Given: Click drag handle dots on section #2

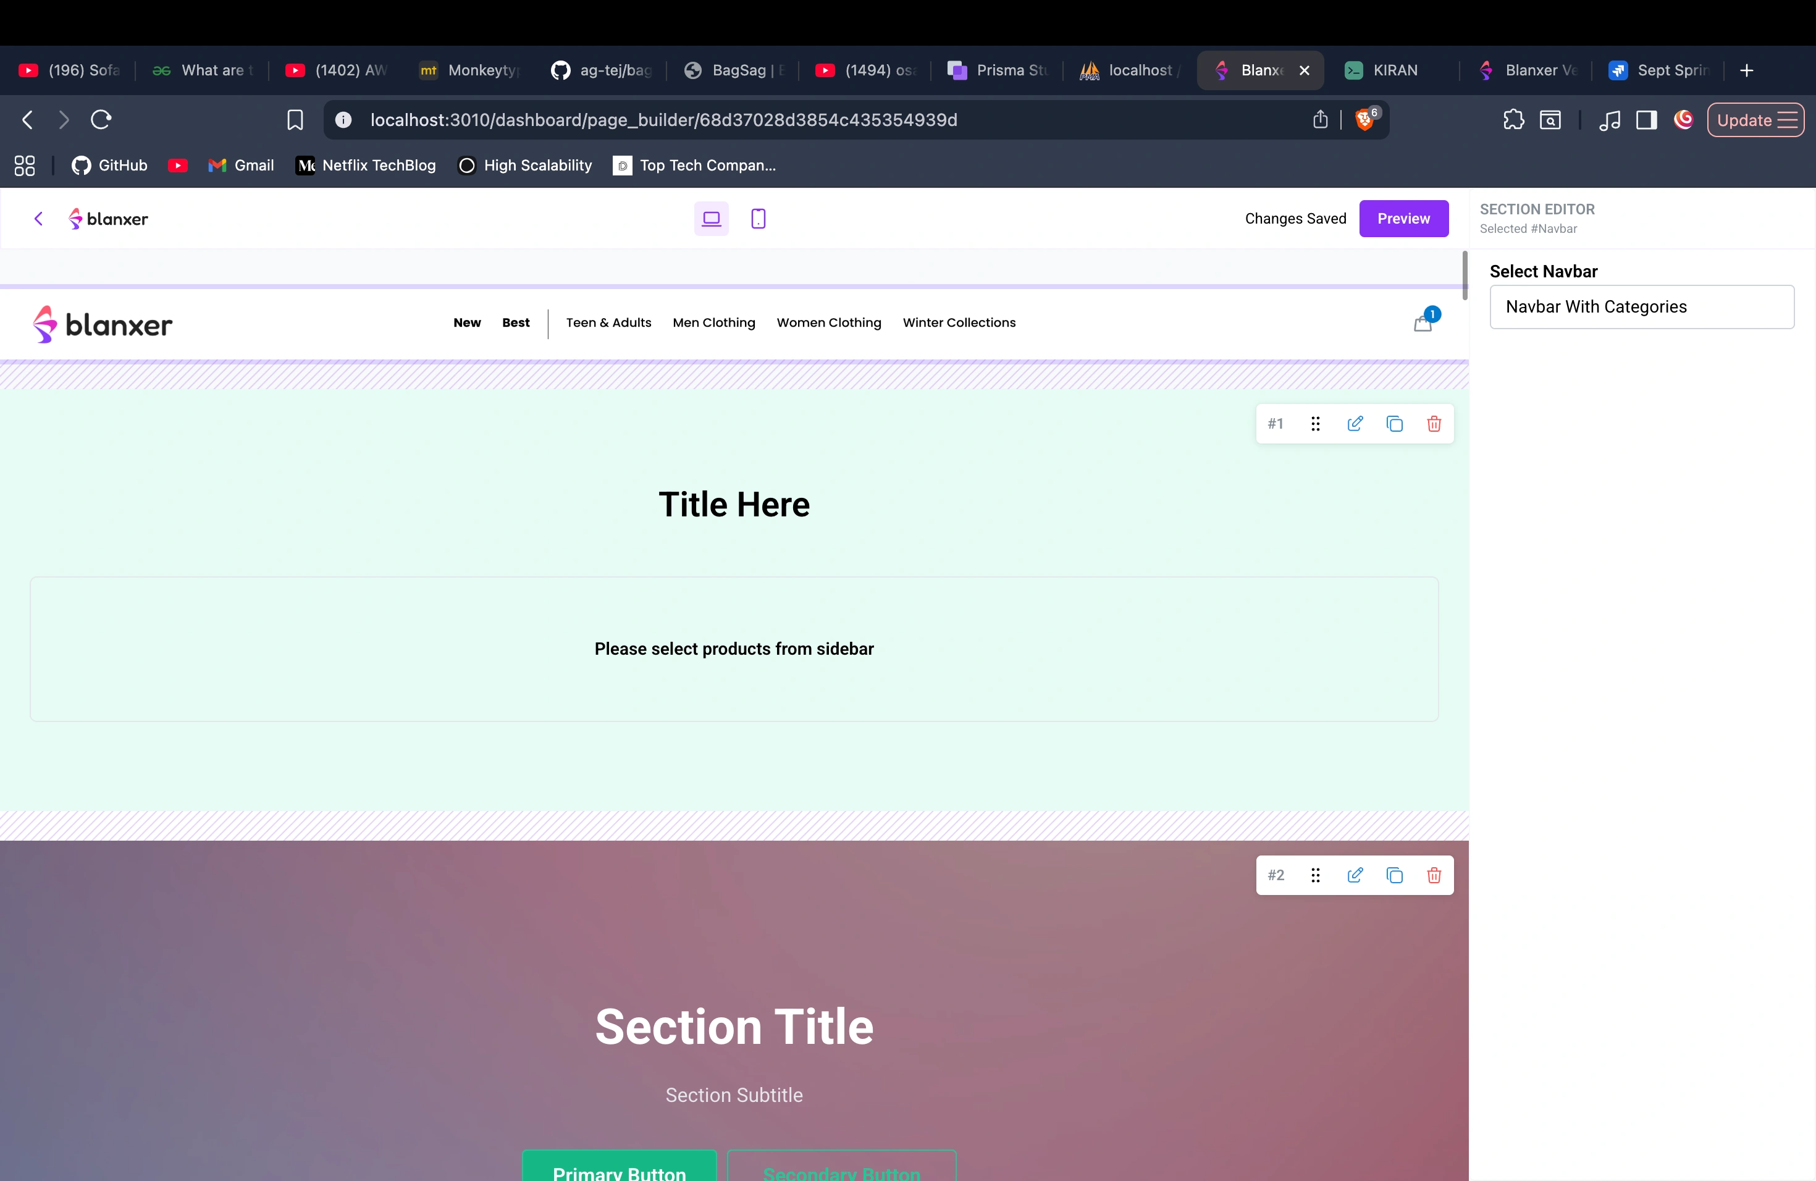Looking at the screenshot, I should click(1316, 875).
